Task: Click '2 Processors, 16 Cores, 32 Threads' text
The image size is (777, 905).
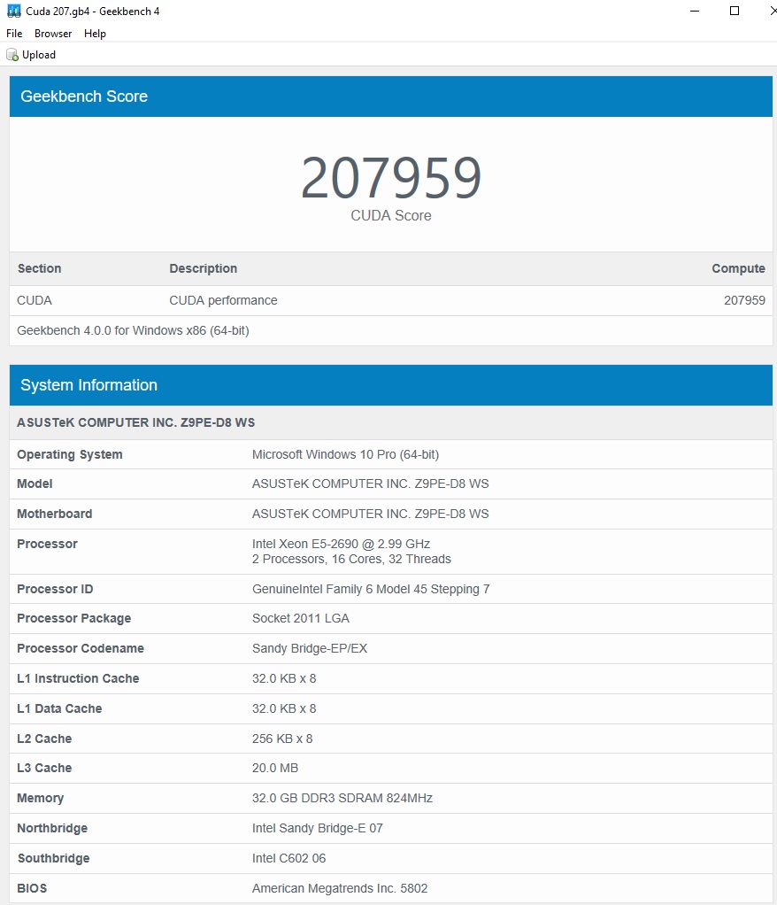Action: [351, 559]
